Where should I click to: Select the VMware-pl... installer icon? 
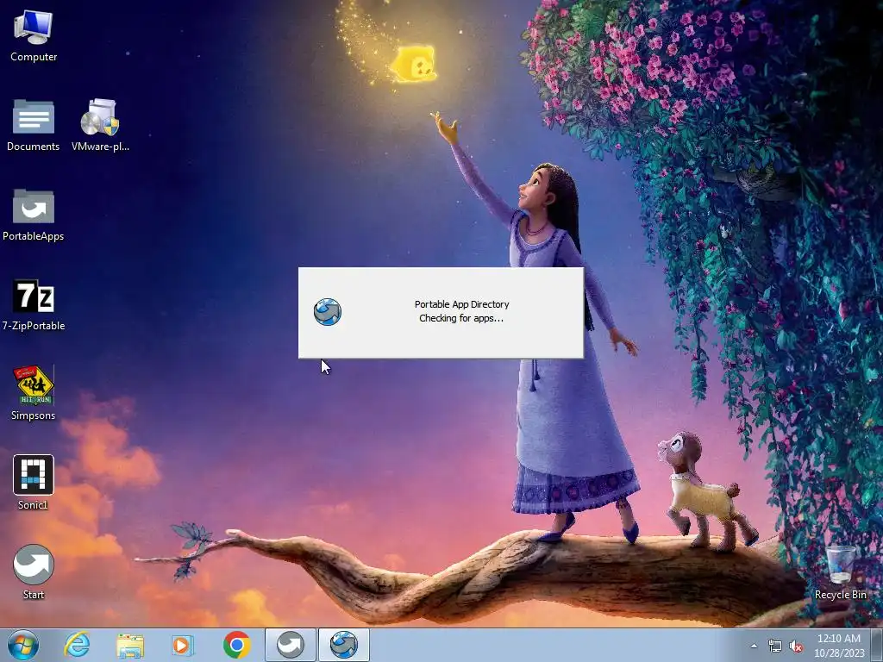[100, 125]
